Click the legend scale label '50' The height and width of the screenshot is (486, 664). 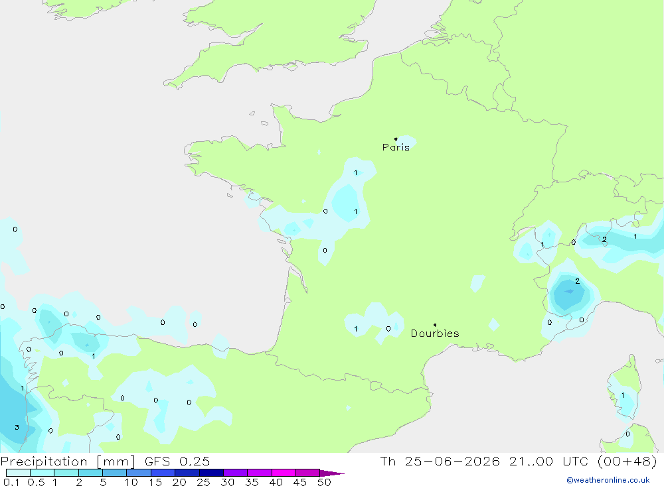[324, 482]
